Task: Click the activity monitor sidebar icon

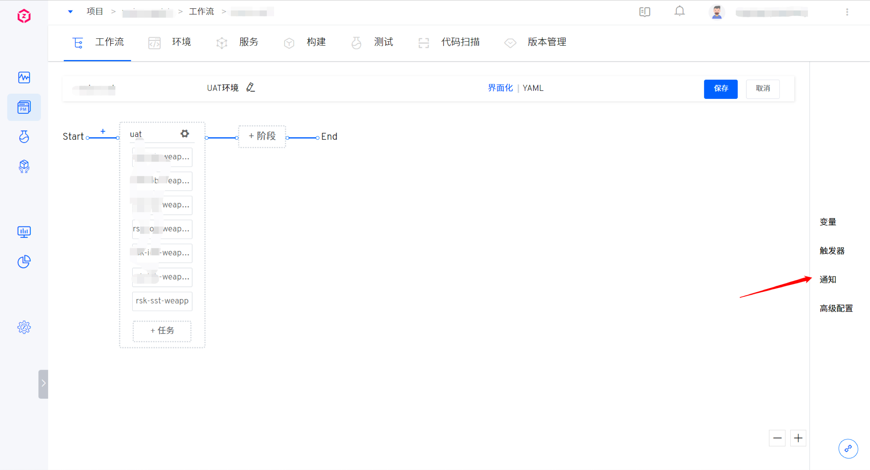Action: pos(24,77)
